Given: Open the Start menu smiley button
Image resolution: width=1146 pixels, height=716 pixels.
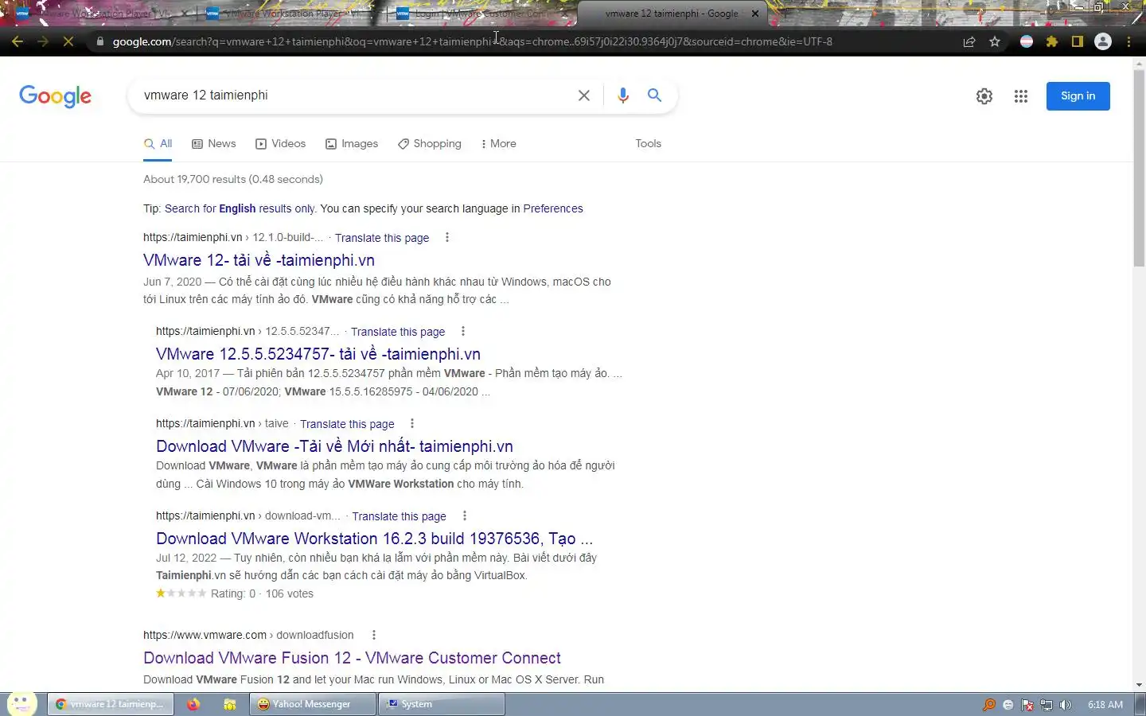Looking at the screenshot, I should tap(21, 703).
